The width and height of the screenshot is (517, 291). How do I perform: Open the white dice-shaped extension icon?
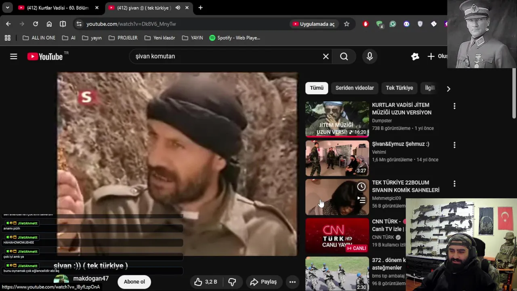[x=434, y=24]
